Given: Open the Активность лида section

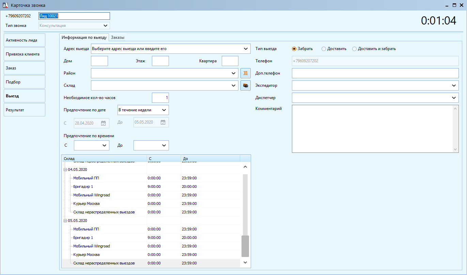Looking at the screenshot, I should 25,40.
